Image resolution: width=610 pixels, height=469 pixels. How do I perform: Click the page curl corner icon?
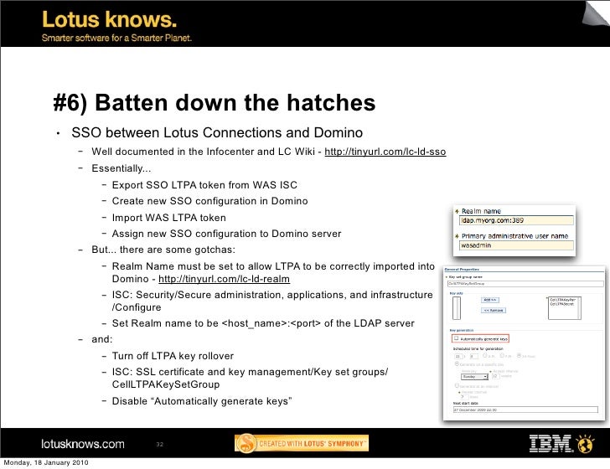pyautogui.click(x=595, y=14)
